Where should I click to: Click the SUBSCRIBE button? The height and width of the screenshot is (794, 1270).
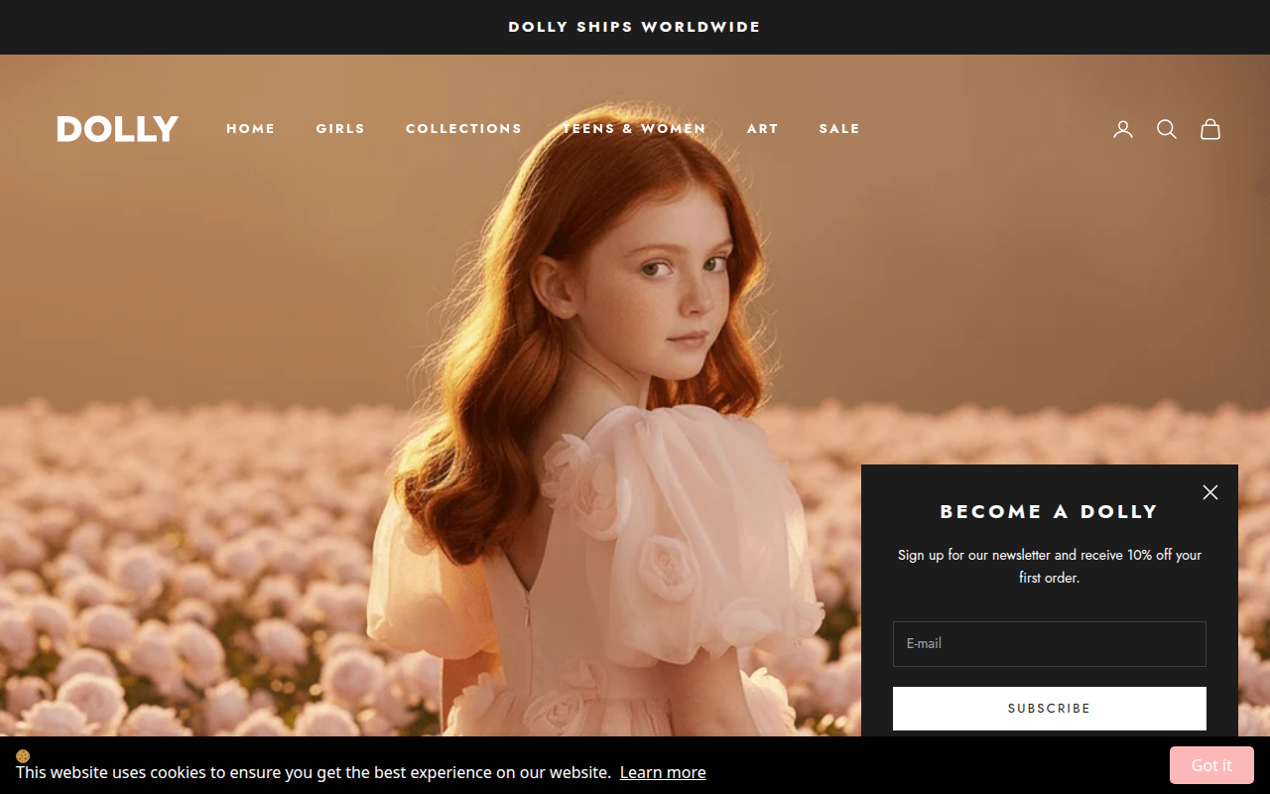(1050, 709)
